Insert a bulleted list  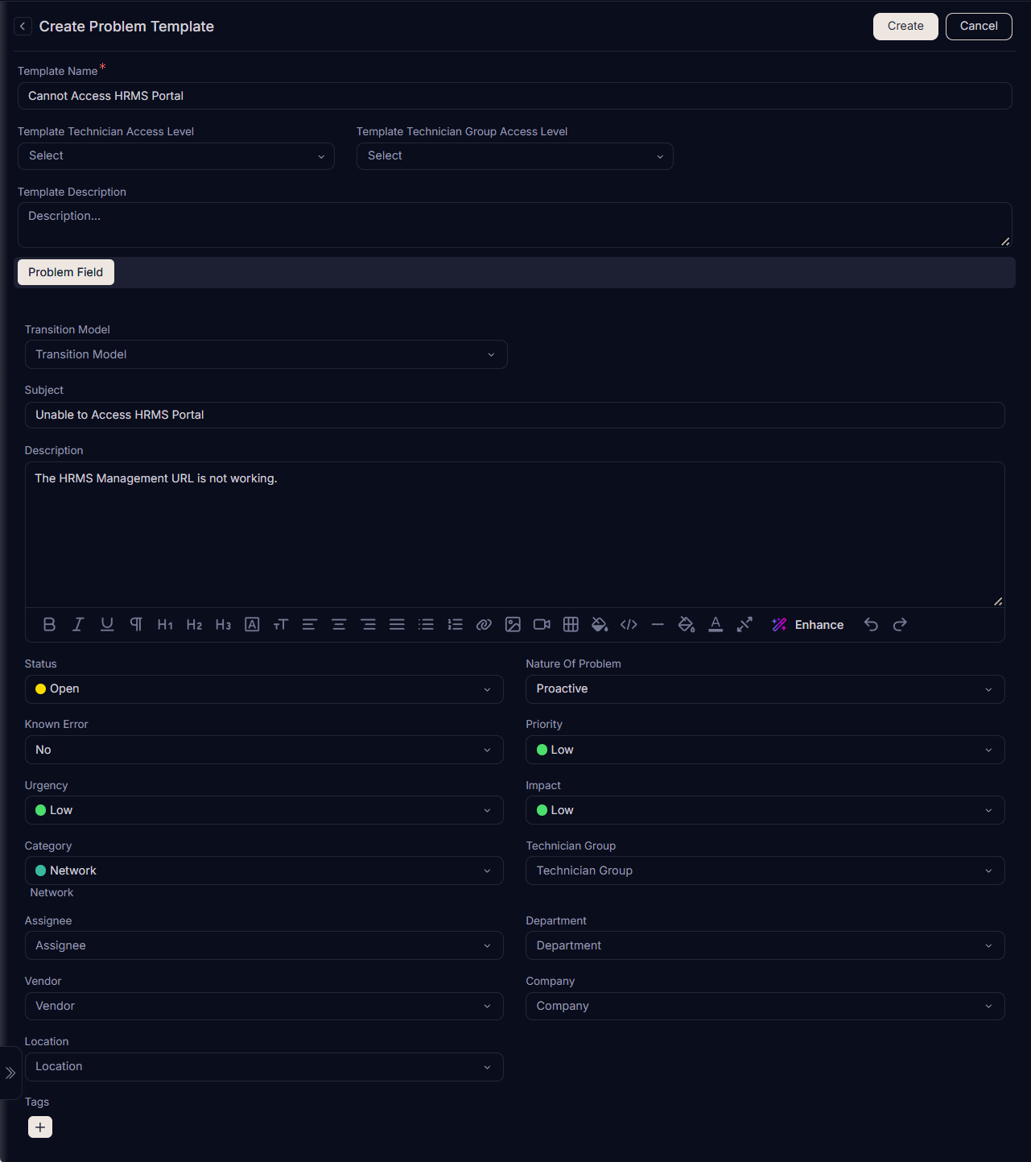(426, 625)
